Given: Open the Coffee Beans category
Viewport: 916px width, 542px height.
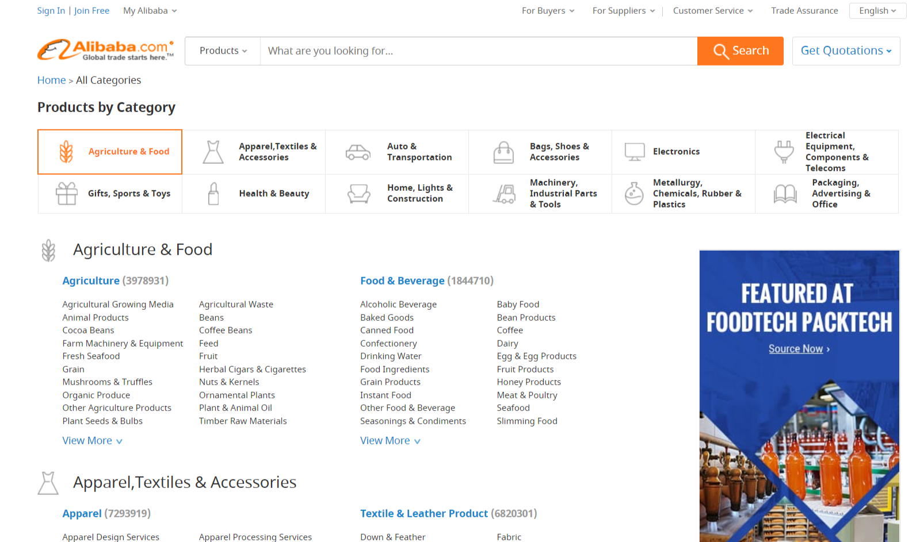Looking at the screenshot, I should coord(226,330).
